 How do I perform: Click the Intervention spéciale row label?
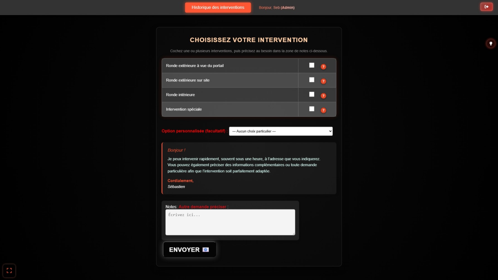click(x=184, y=109)
